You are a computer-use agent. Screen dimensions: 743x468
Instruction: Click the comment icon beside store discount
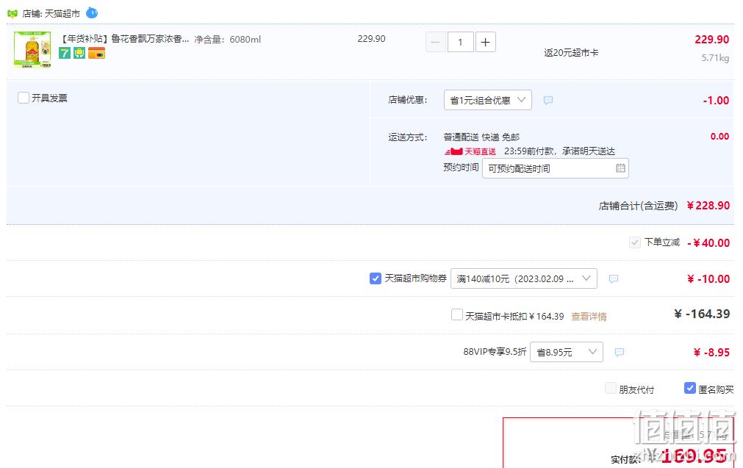click(x=548, y=101)
